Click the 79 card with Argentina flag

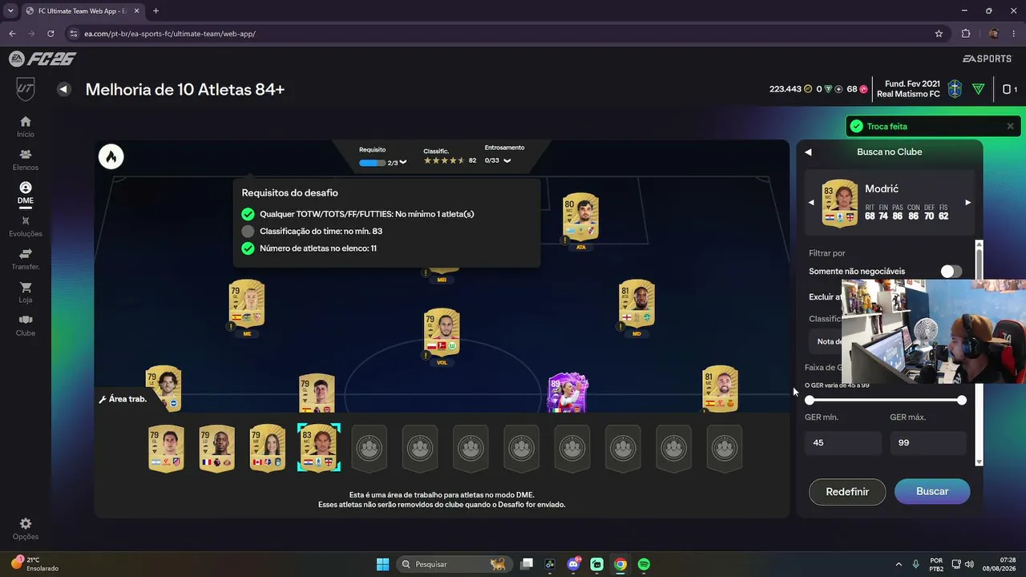(x=166, y=448)
